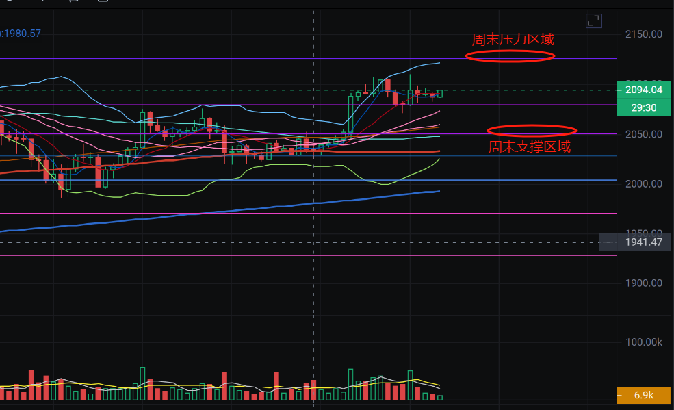The image size is (674, 410).
Task: Select the 周末压力区域 annotation text
Action: (513, 40)
